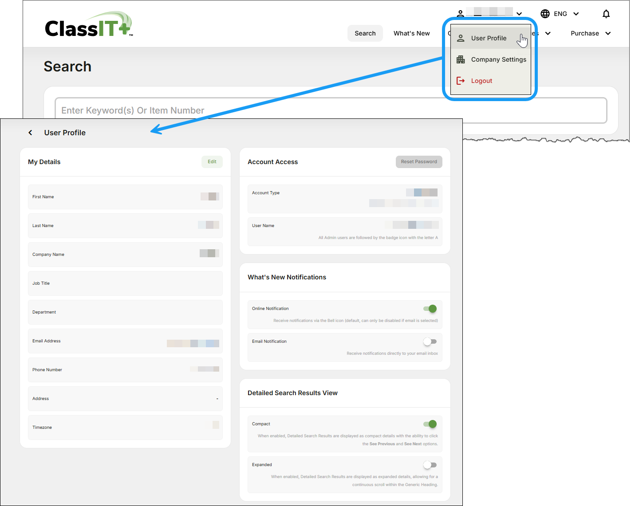Expand the ENG language dropdown
631x506 pixels.
coord(576,14)
